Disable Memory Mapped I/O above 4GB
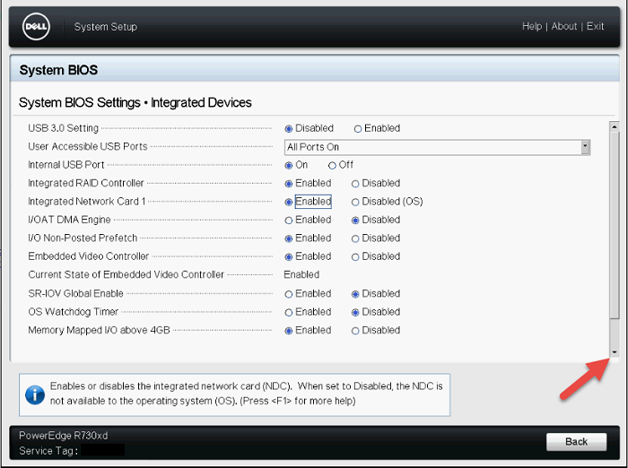628x468 pixels. (x=356, y=331)
